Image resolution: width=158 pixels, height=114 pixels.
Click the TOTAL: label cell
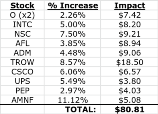click(x=73, y=109)
